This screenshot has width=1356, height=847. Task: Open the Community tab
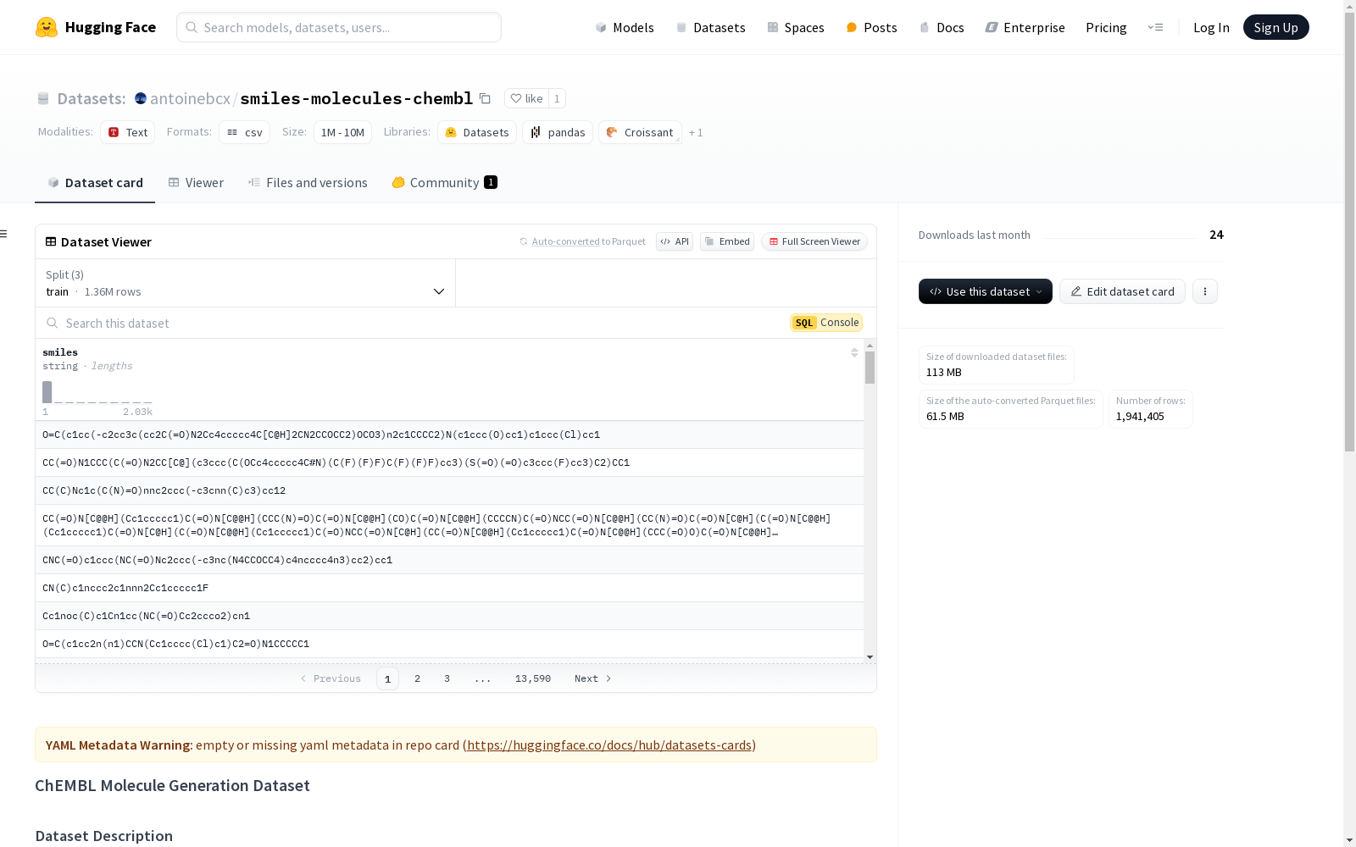point(444,183)
